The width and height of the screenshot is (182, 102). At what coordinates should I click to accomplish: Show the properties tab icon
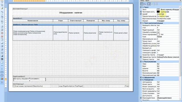click(149, 4)
